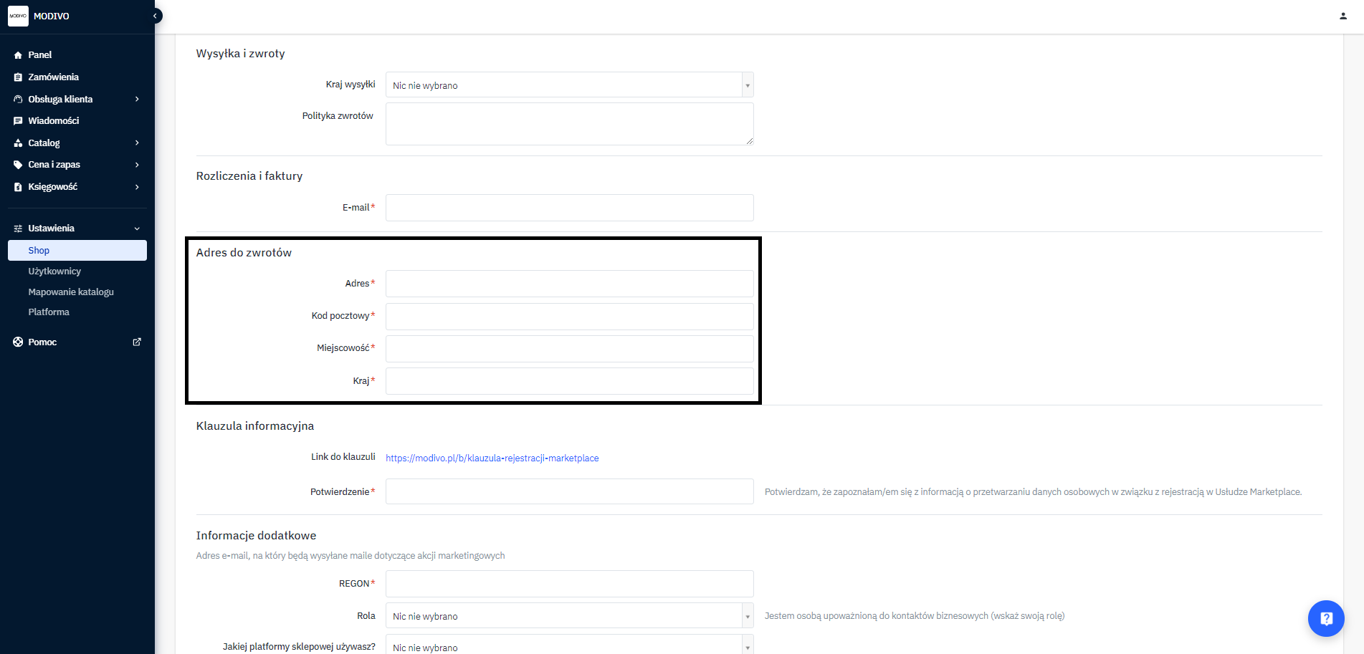
Task: Click the Ustawienia sliders icon
Action: (x=18, y=229)
